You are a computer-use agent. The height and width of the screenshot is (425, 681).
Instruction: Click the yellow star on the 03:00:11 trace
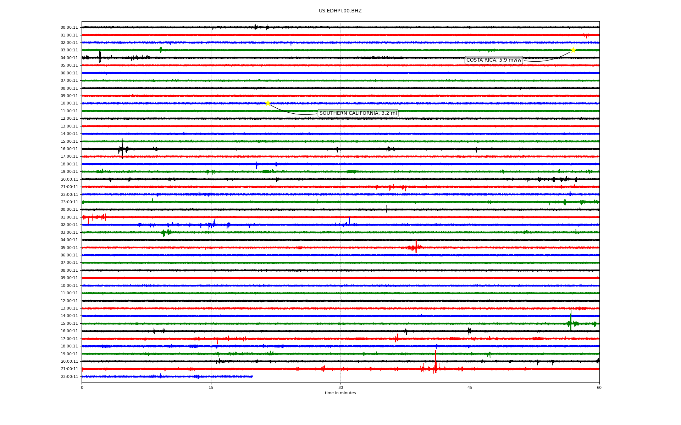tap(573, 50)
